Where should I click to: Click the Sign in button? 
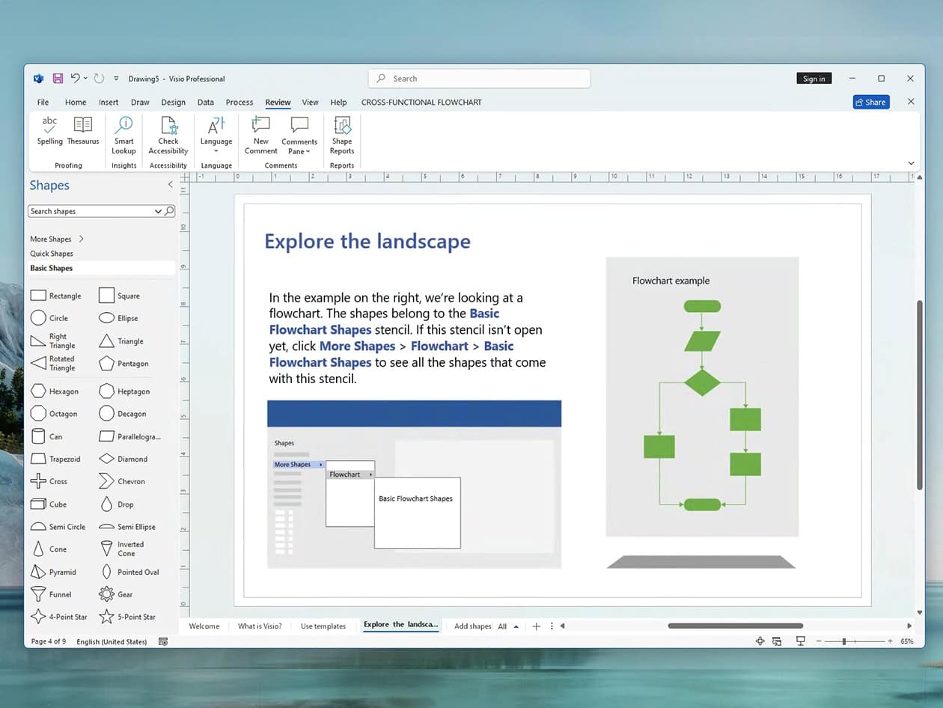coord(814,78)
